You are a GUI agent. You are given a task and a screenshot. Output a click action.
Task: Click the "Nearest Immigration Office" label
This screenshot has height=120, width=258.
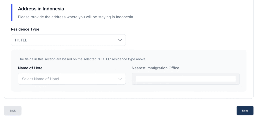click(155, 68)
